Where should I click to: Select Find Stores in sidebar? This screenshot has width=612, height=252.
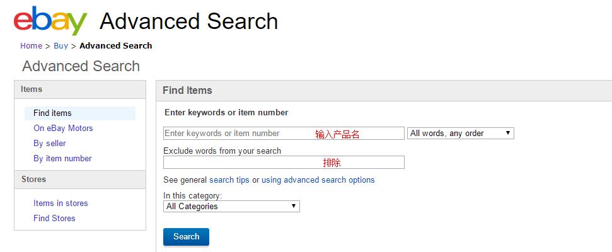tap(54, 219)
